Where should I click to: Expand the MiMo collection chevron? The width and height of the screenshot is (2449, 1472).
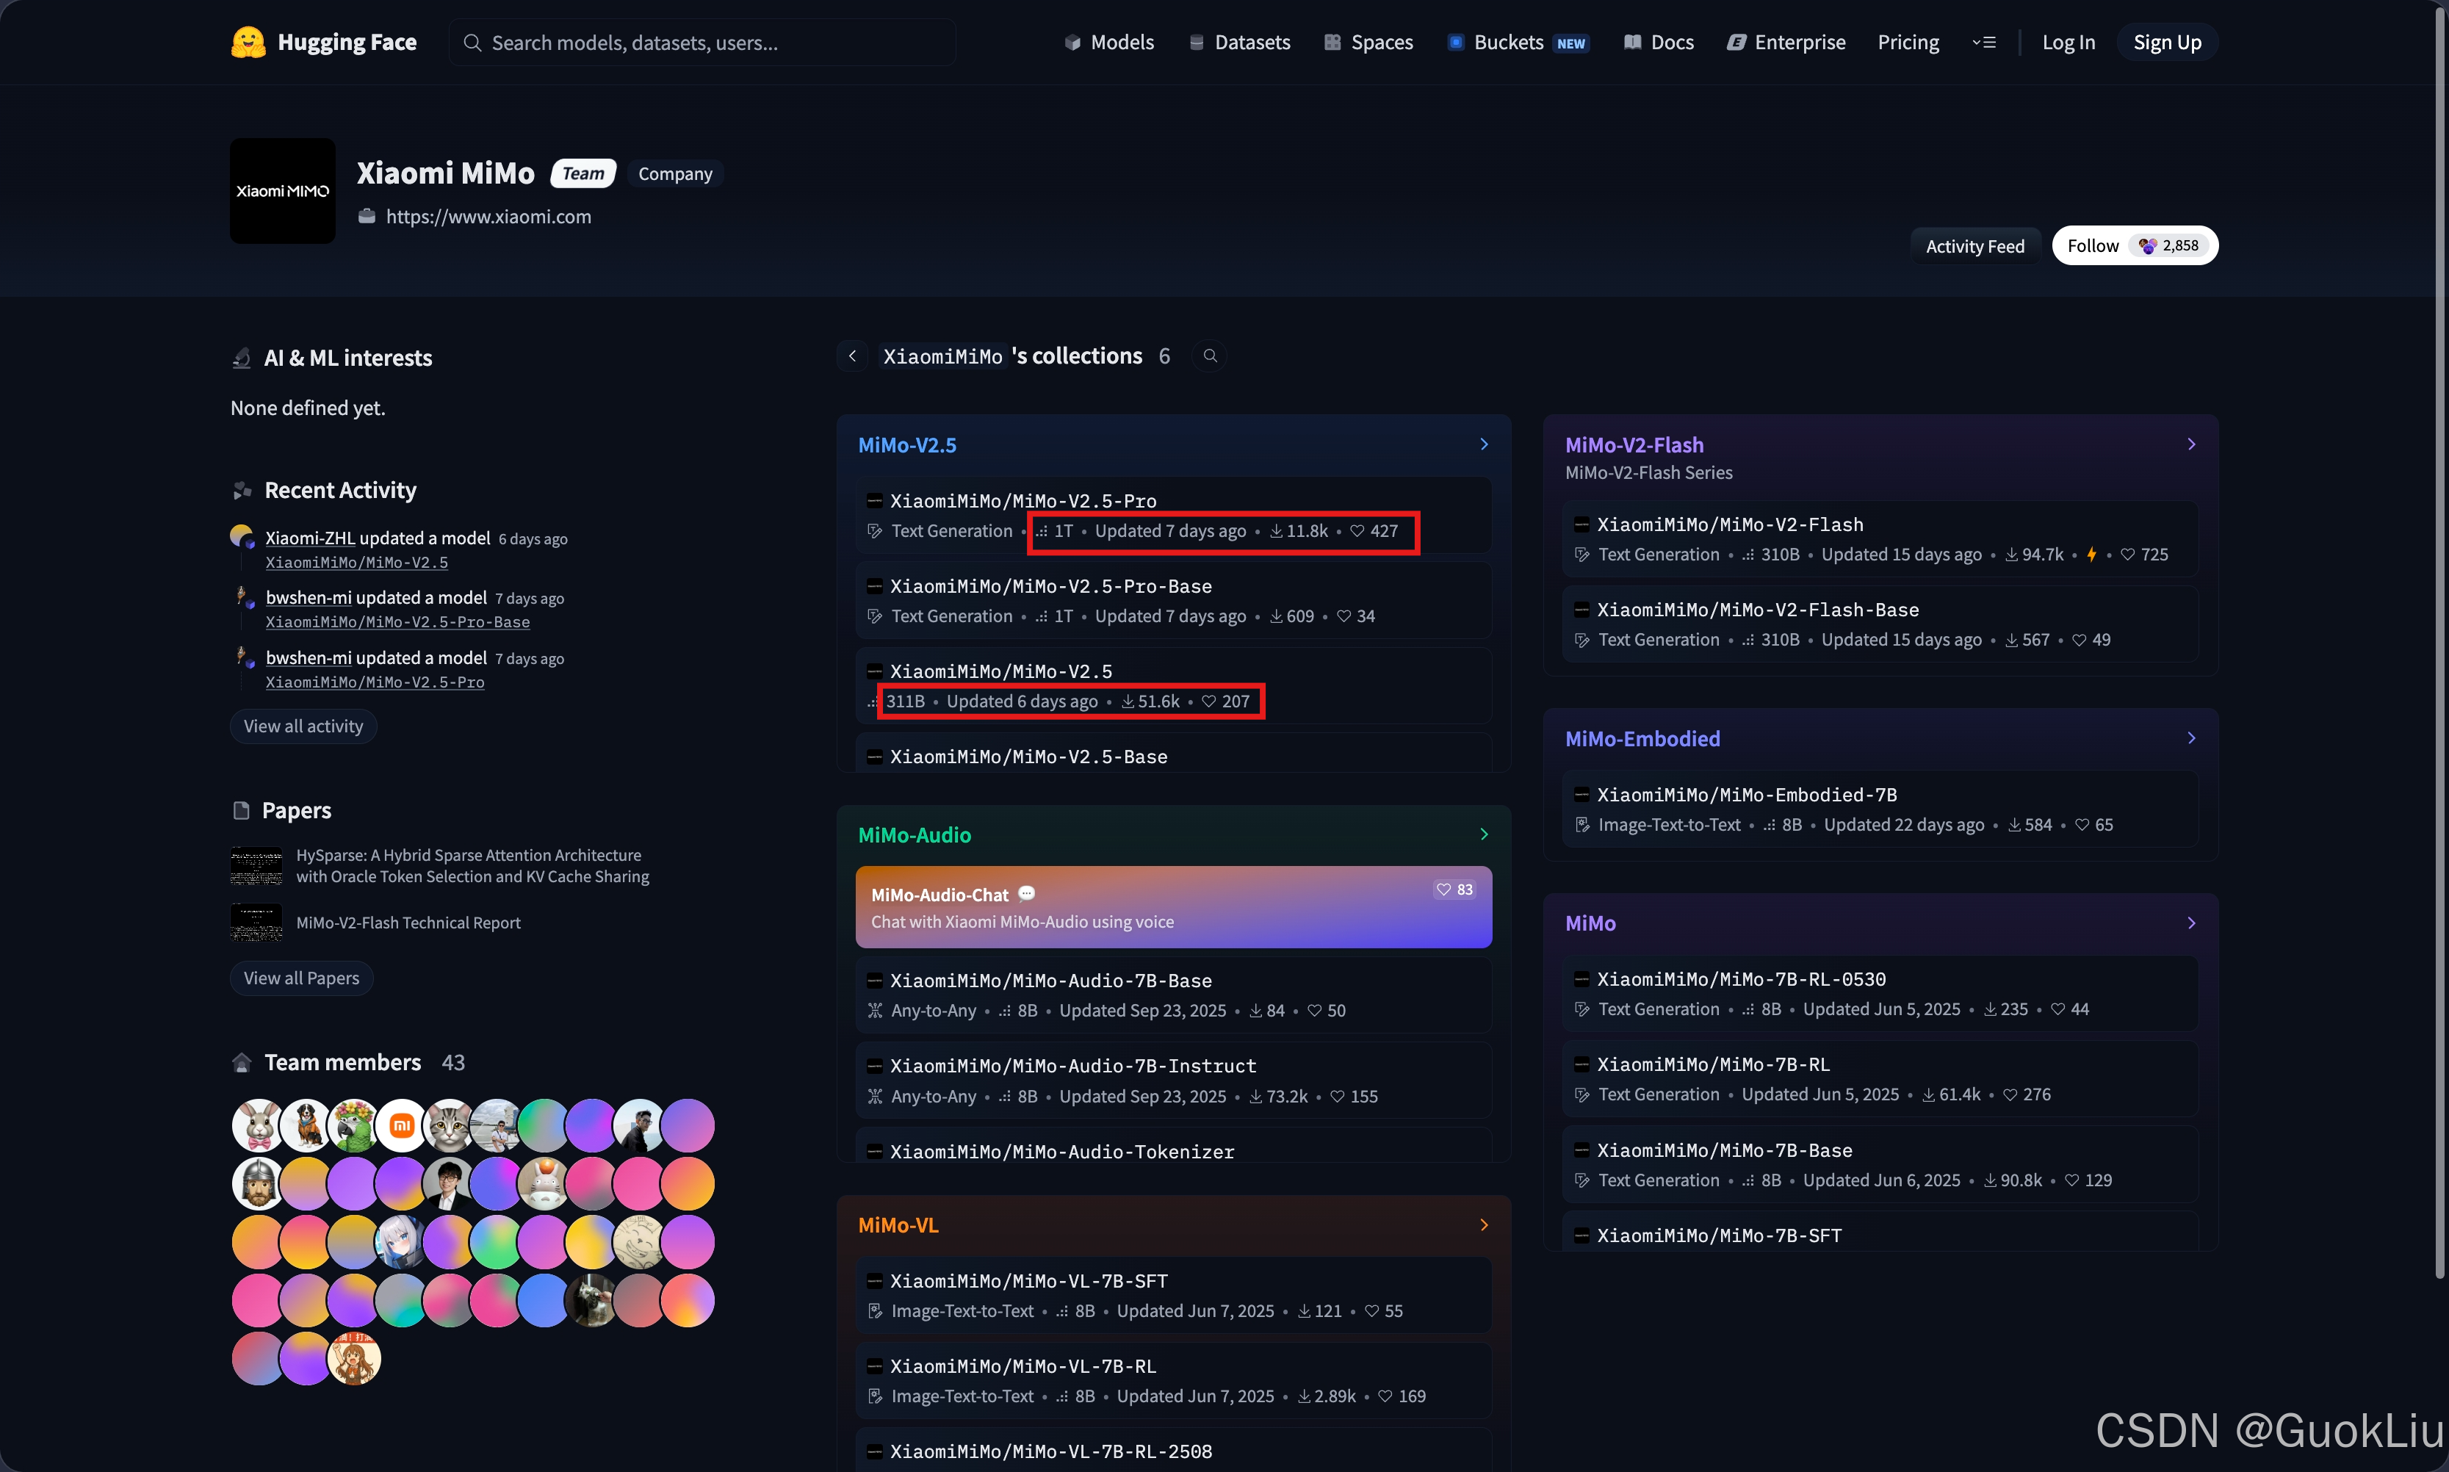[x=2191, y=923]
